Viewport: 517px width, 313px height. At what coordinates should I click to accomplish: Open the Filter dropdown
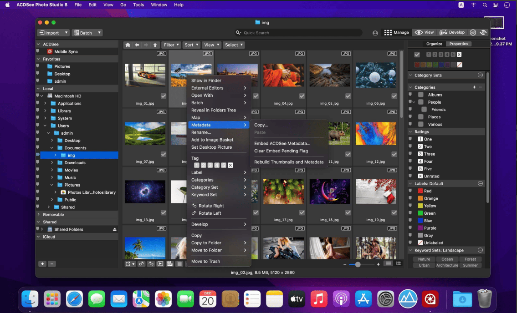tap(171, 45)
